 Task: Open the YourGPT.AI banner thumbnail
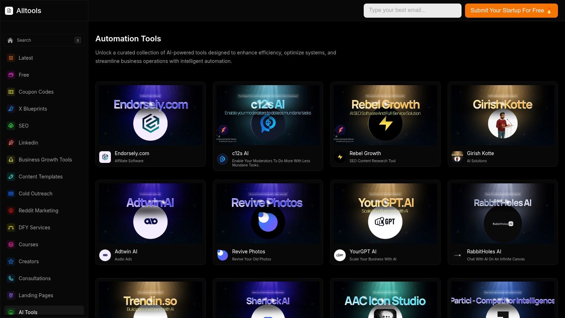pos(385,213)
